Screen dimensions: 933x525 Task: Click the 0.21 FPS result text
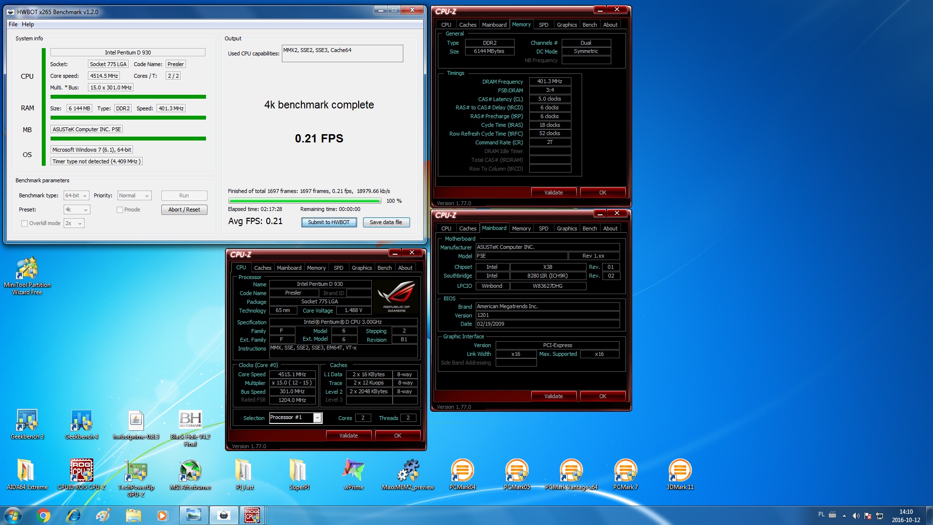point(319,139)
